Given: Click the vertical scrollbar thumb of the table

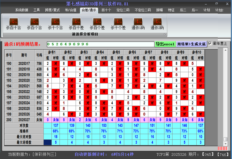Looking at the screenshot, I should pos(225,139).
